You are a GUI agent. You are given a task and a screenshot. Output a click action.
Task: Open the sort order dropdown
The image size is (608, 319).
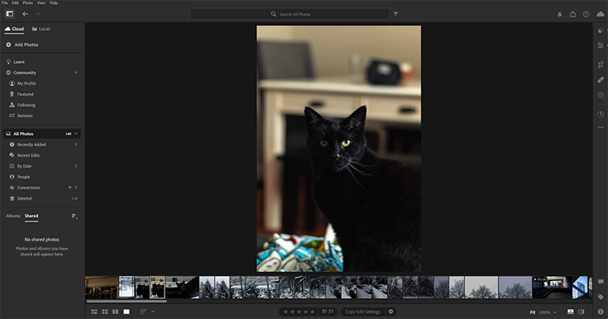click(147, 312)
